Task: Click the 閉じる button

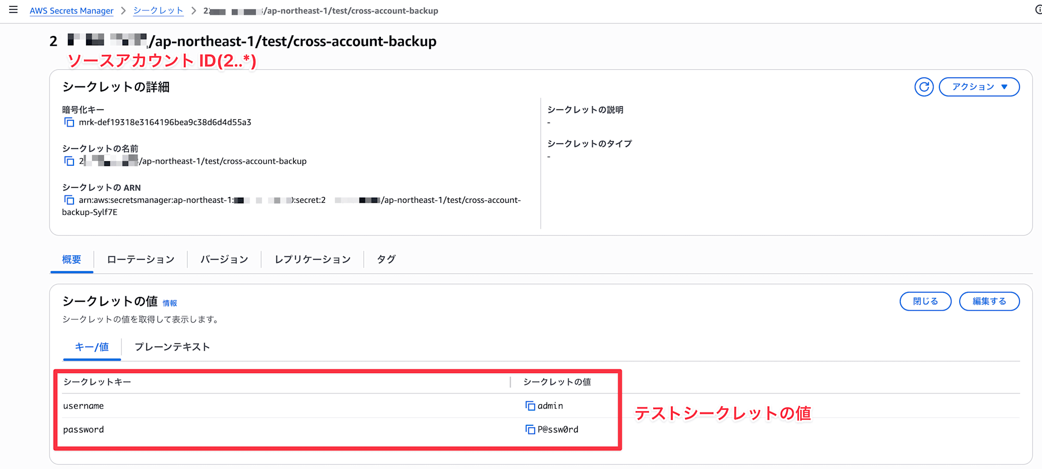Action: click(x=925, y=301)
